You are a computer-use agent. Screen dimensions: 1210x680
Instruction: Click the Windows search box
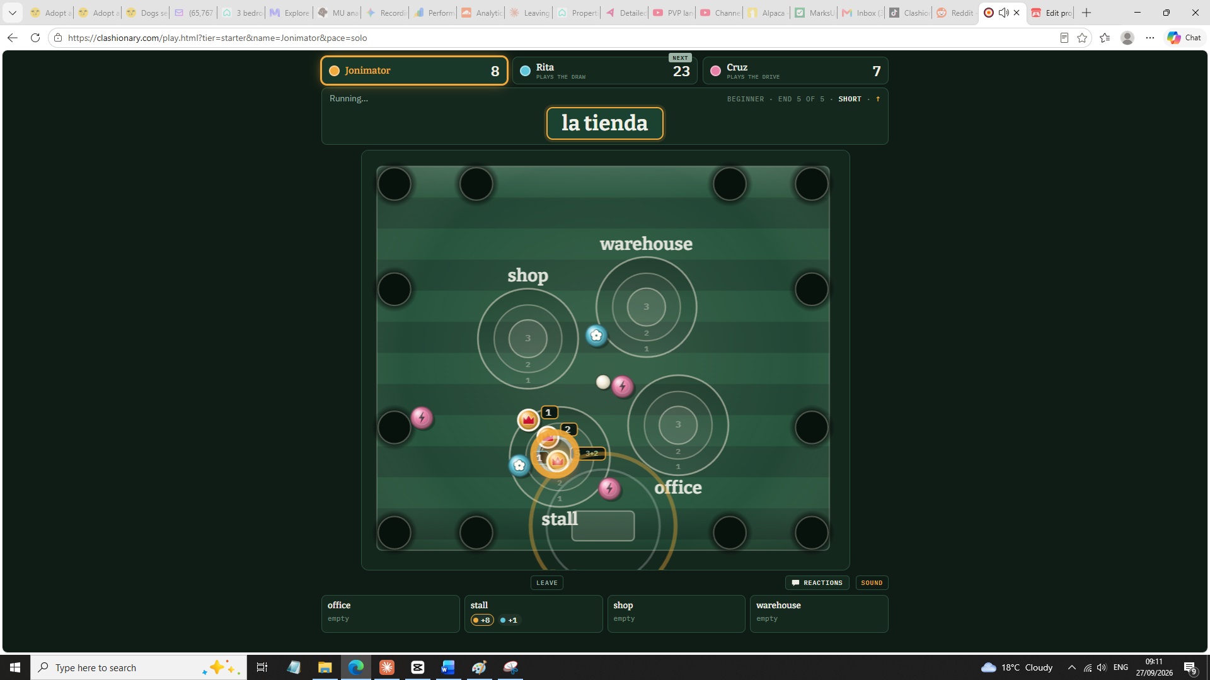(x=138, y=667)
